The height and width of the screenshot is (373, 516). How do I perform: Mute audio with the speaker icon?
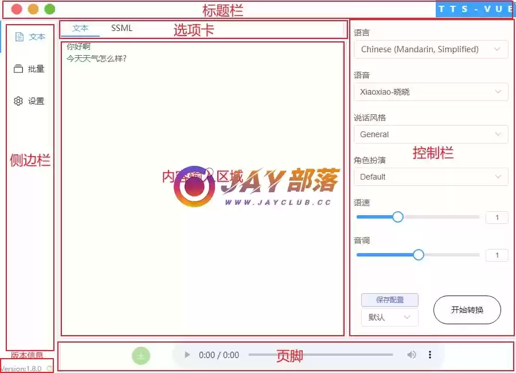[x=412, y=355]
